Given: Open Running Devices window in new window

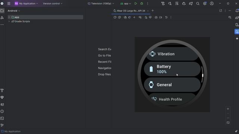Looking at the screenshot, I should [221, 11].
